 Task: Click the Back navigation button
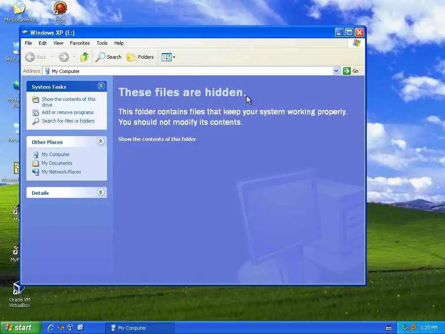point(36,57)
